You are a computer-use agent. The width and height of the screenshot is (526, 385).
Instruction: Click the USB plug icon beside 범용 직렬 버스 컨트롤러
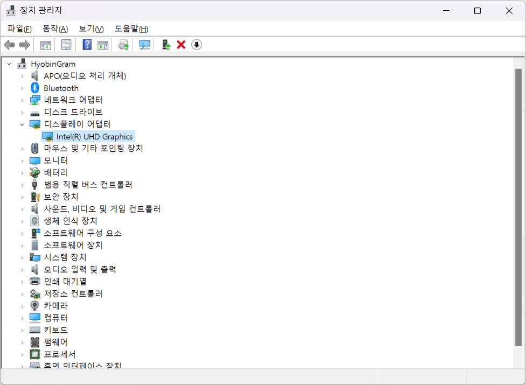34,185
